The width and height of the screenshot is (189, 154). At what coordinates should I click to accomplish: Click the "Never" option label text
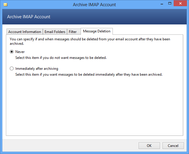(x=20, y=52)
